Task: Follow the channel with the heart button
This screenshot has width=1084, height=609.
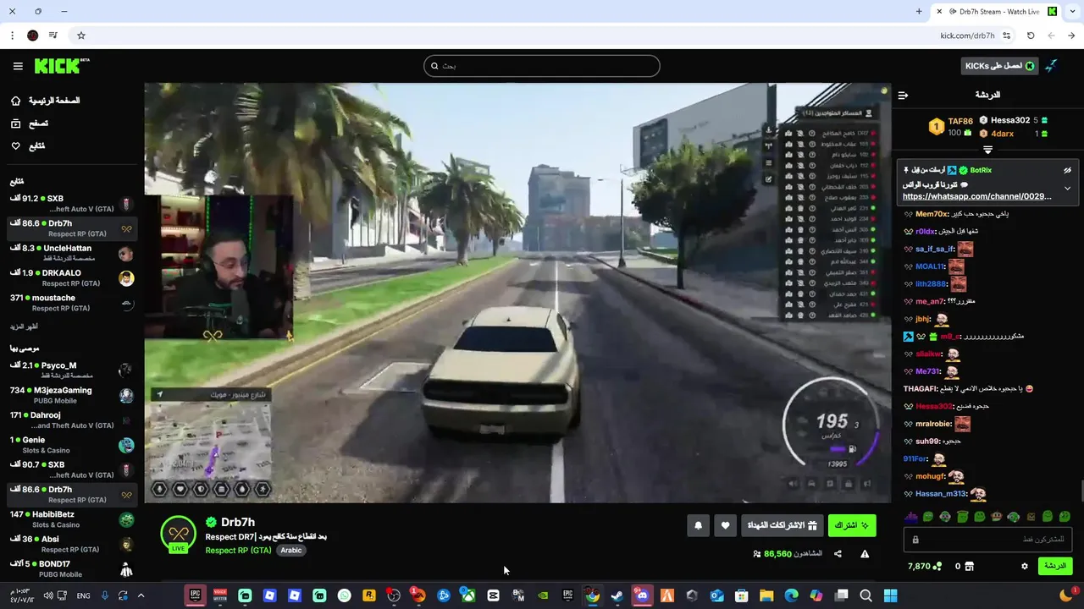Action: tap(725, 525)
